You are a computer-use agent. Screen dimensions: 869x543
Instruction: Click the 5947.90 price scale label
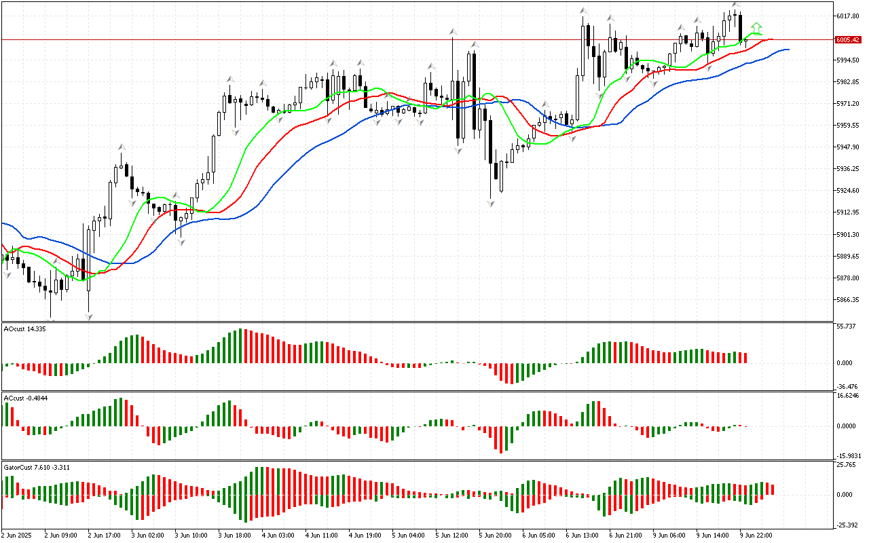848,147
